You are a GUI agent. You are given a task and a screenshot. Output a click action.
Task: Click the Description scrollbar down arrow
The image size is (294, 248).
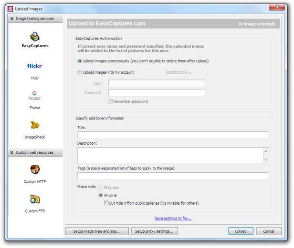tap(266, 160)
